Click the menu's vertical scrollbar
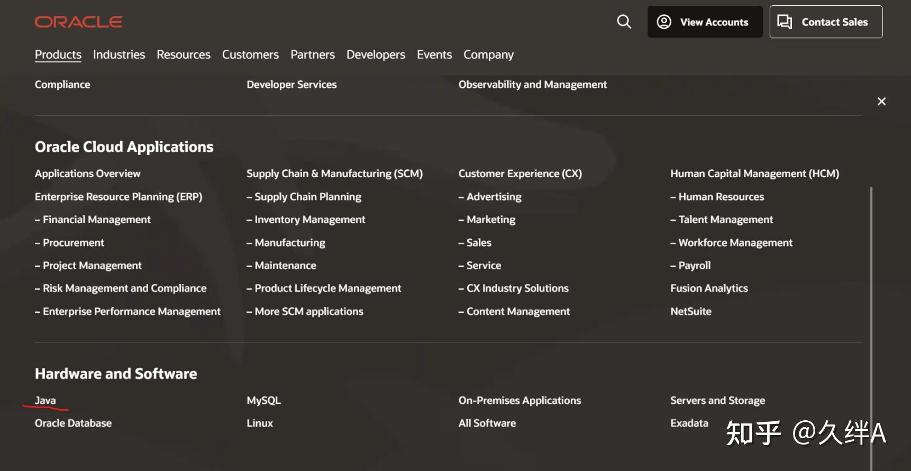The image size is (911, 471). 871,317
